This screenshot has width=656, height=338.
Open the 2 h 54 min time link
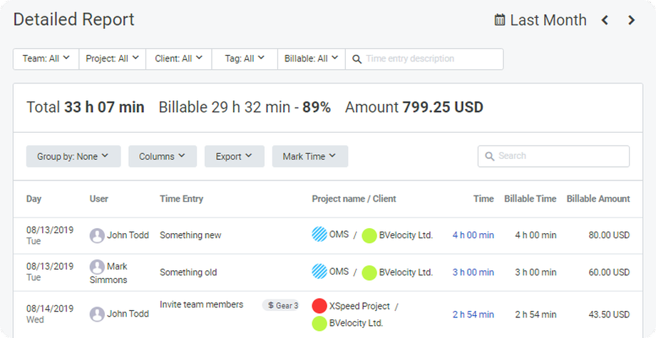[473, 314]
